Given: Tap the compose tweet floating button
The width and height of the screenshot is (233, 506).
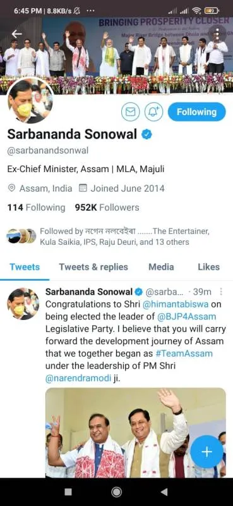Looking at the screenshot, I should (x=206, y=452).
